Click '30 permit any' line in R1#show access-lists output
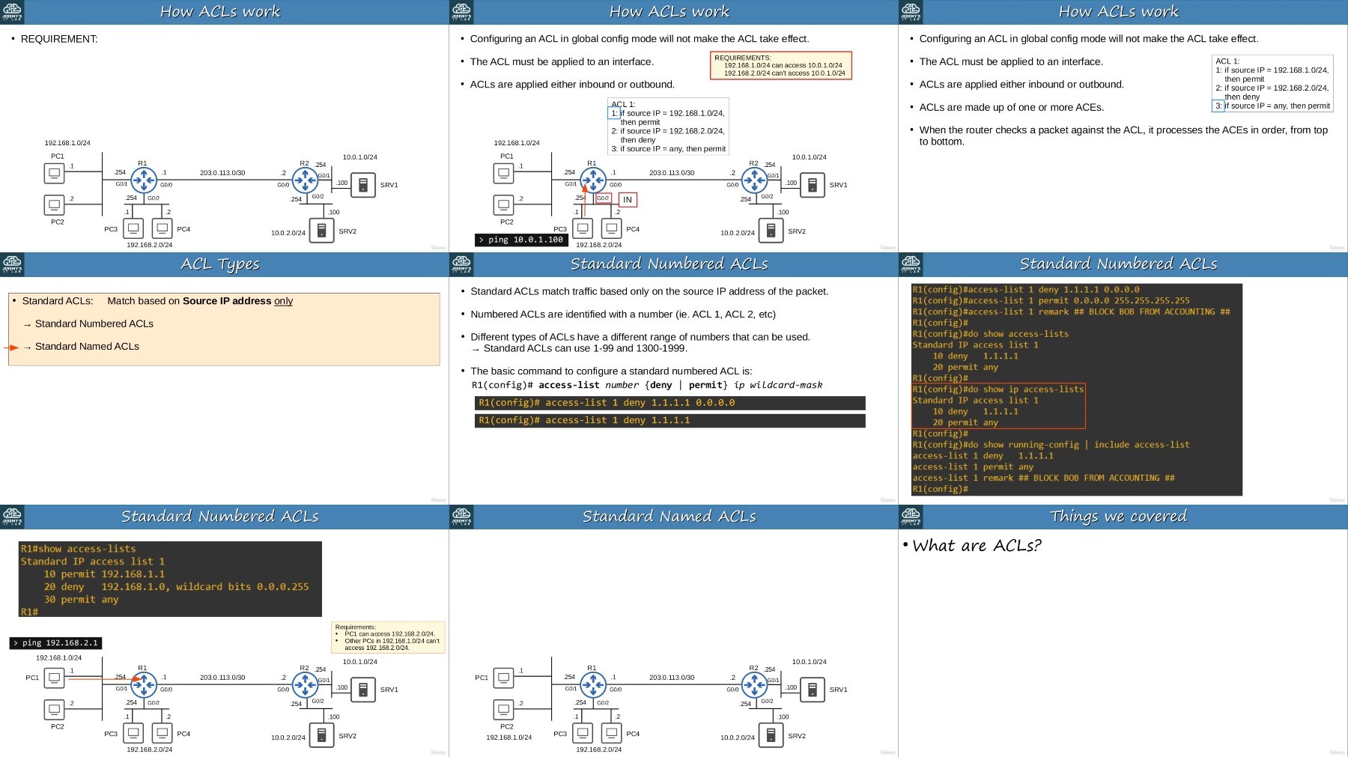The image size is (1348, 757). pos(81,600)
